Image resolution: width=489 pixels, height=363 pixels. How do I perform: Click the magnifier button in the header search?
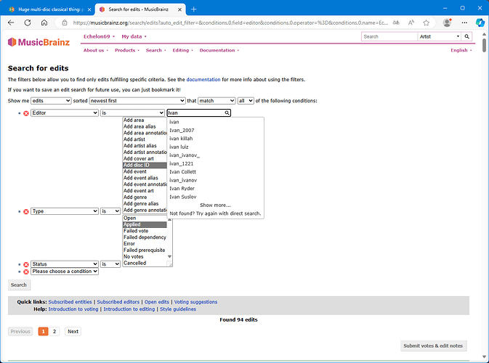466,36
